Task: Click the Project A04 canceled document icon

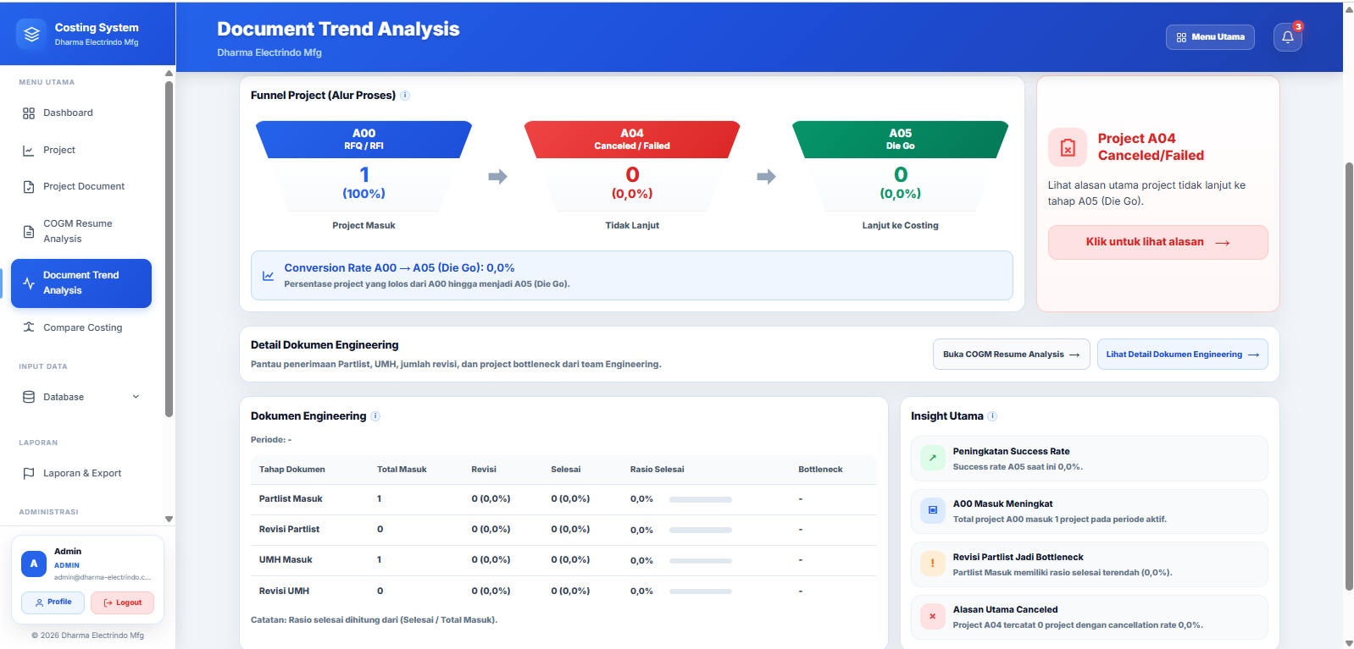Action: tap(1068, 147)
